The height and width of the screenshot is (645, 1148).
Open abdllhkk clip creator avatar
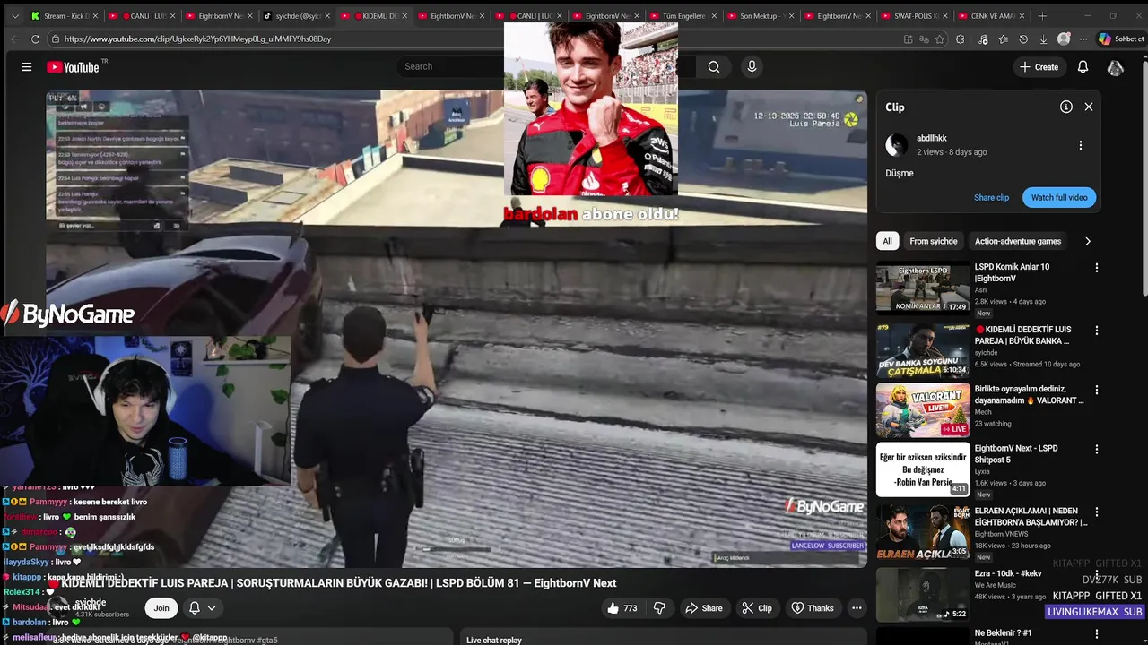coord(896,145)
